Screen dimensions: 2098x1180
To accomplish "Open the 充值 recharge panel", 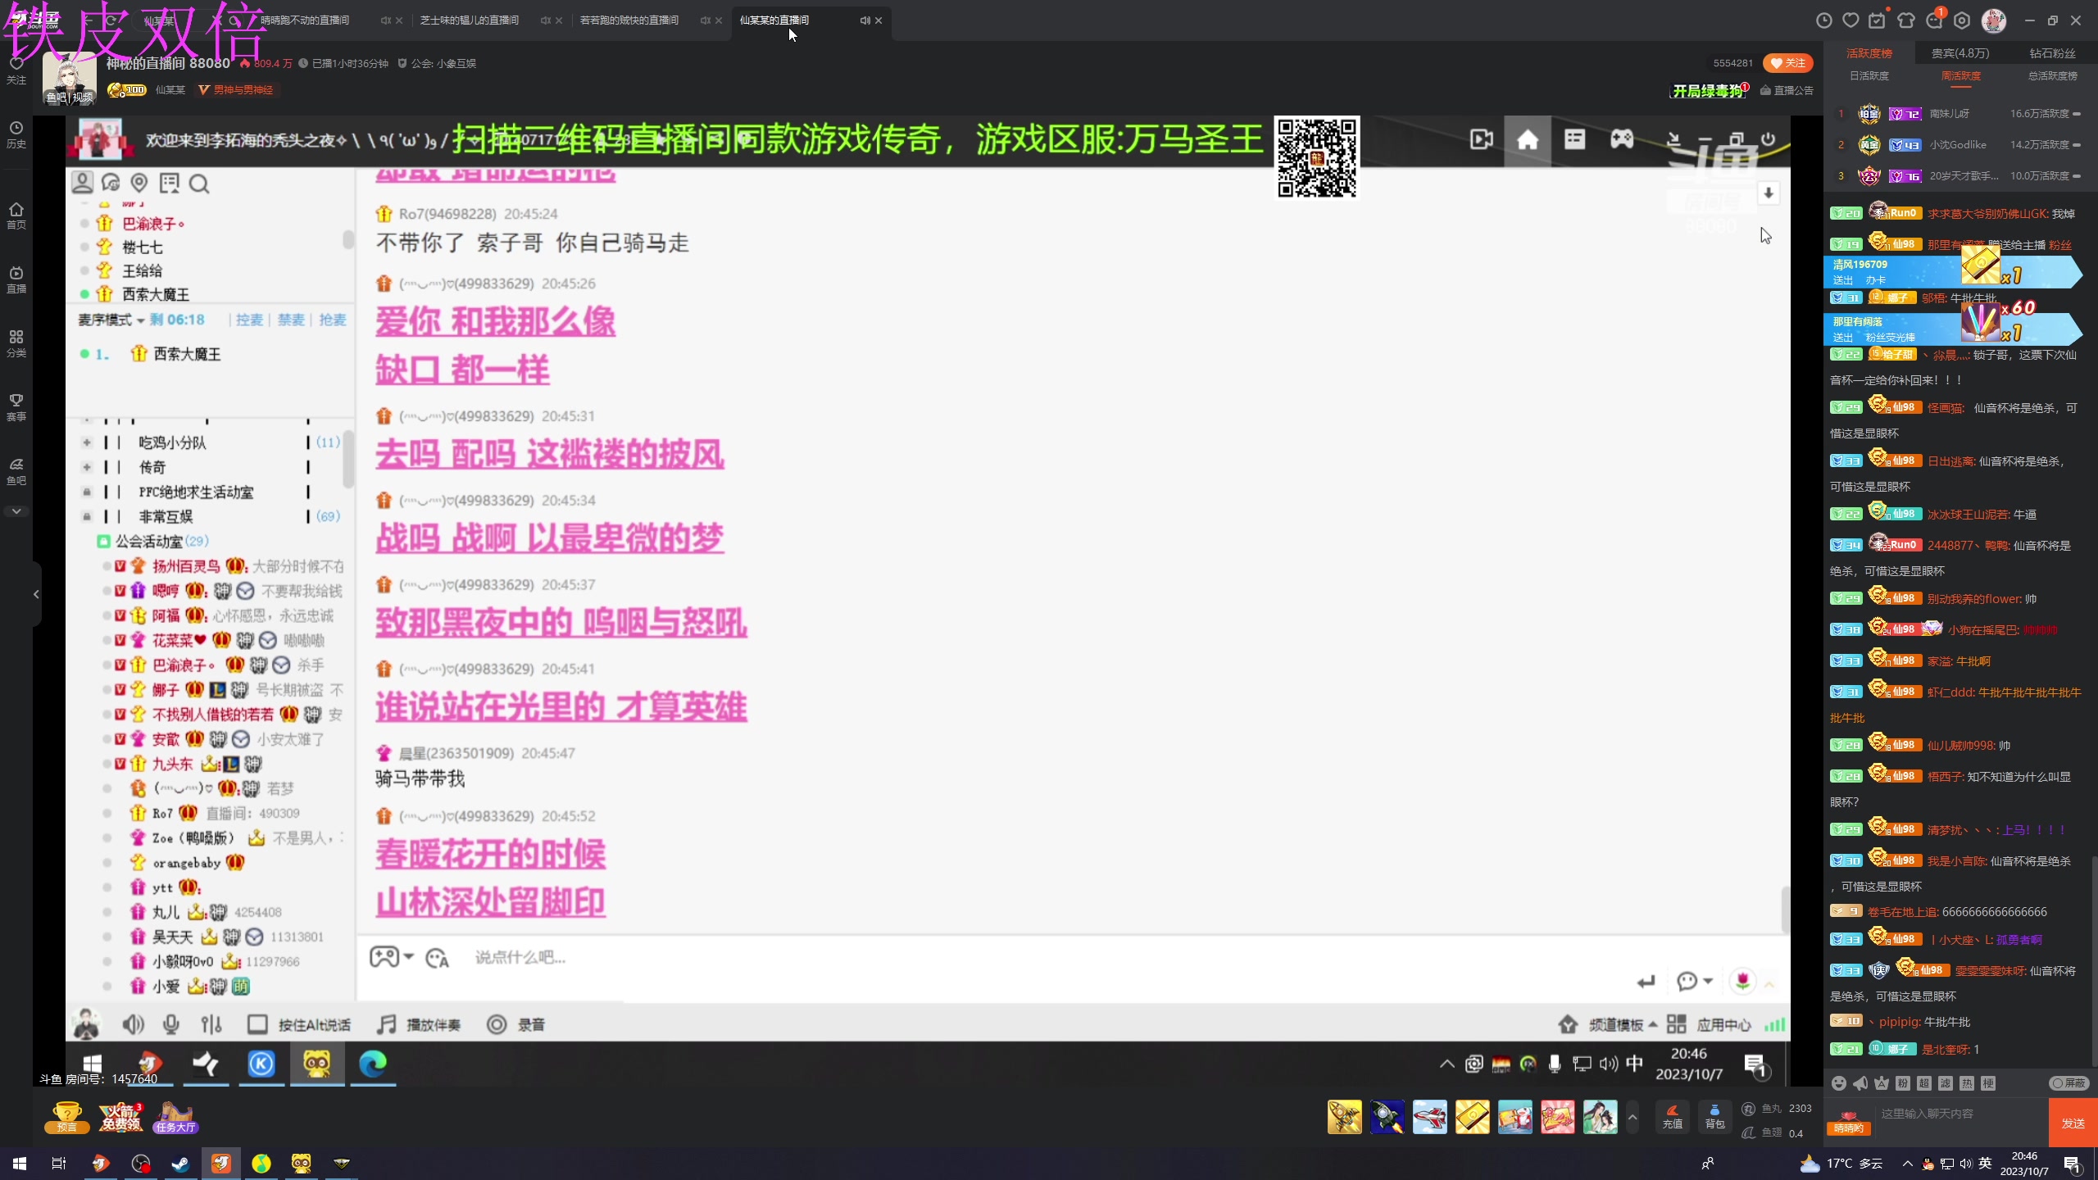I will pyautogui.click(x=1673, y=1116).
